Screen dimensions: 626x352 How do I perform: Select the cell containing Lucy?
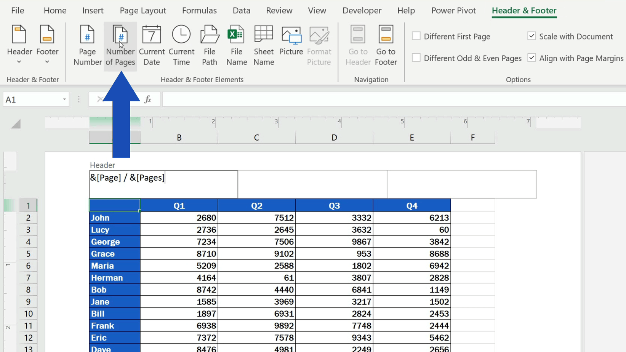pos(115,230)
